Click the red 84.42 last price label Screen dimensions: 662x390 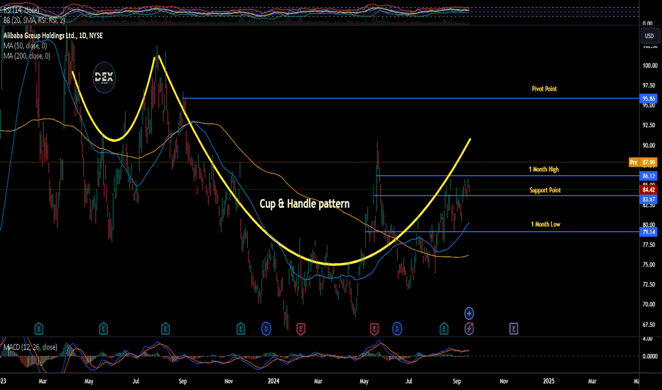pos(649,190)
